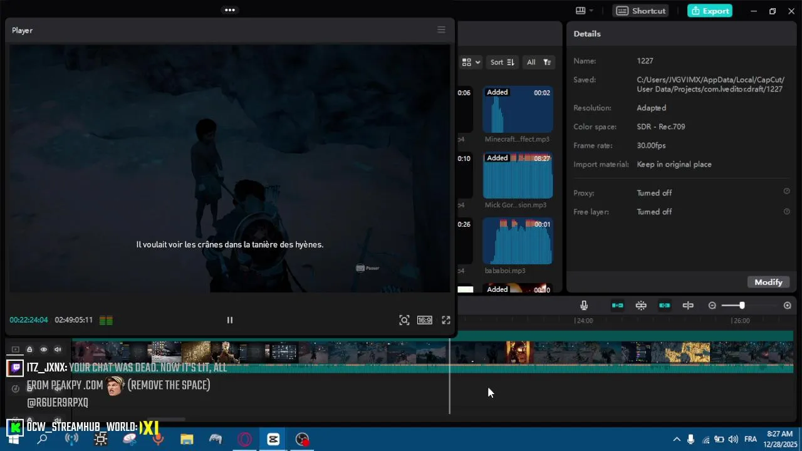The height and width of the screenshot is (451, 802).
Task: Click the three-dots handle above the Player
Action: tap(230, 10)
